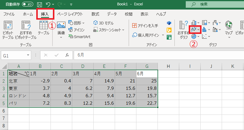Open the Name Box dropdown arrow
Screen dimensions: 244x130
click(28, 55)
